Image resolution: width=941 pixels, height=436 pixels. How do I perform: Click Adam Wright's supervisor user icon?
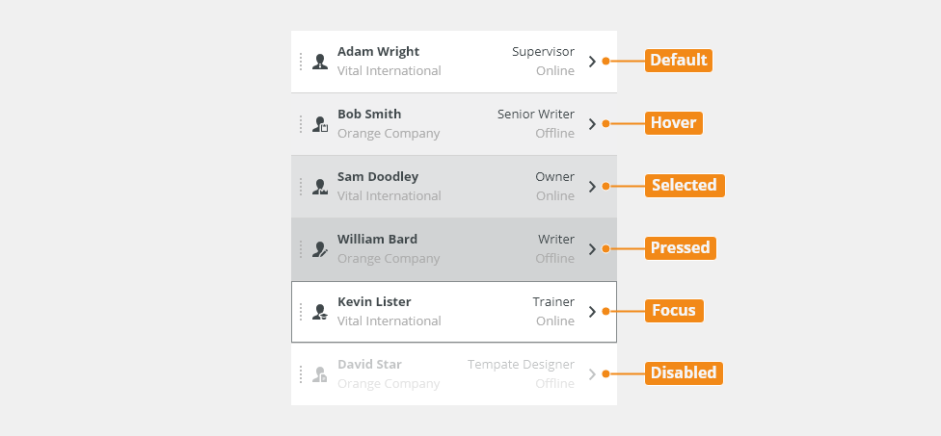[320, 62]
